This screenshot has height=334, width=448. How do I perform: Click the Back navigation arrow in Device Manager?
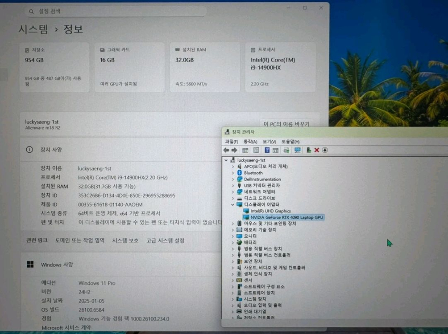pos(227,150)
